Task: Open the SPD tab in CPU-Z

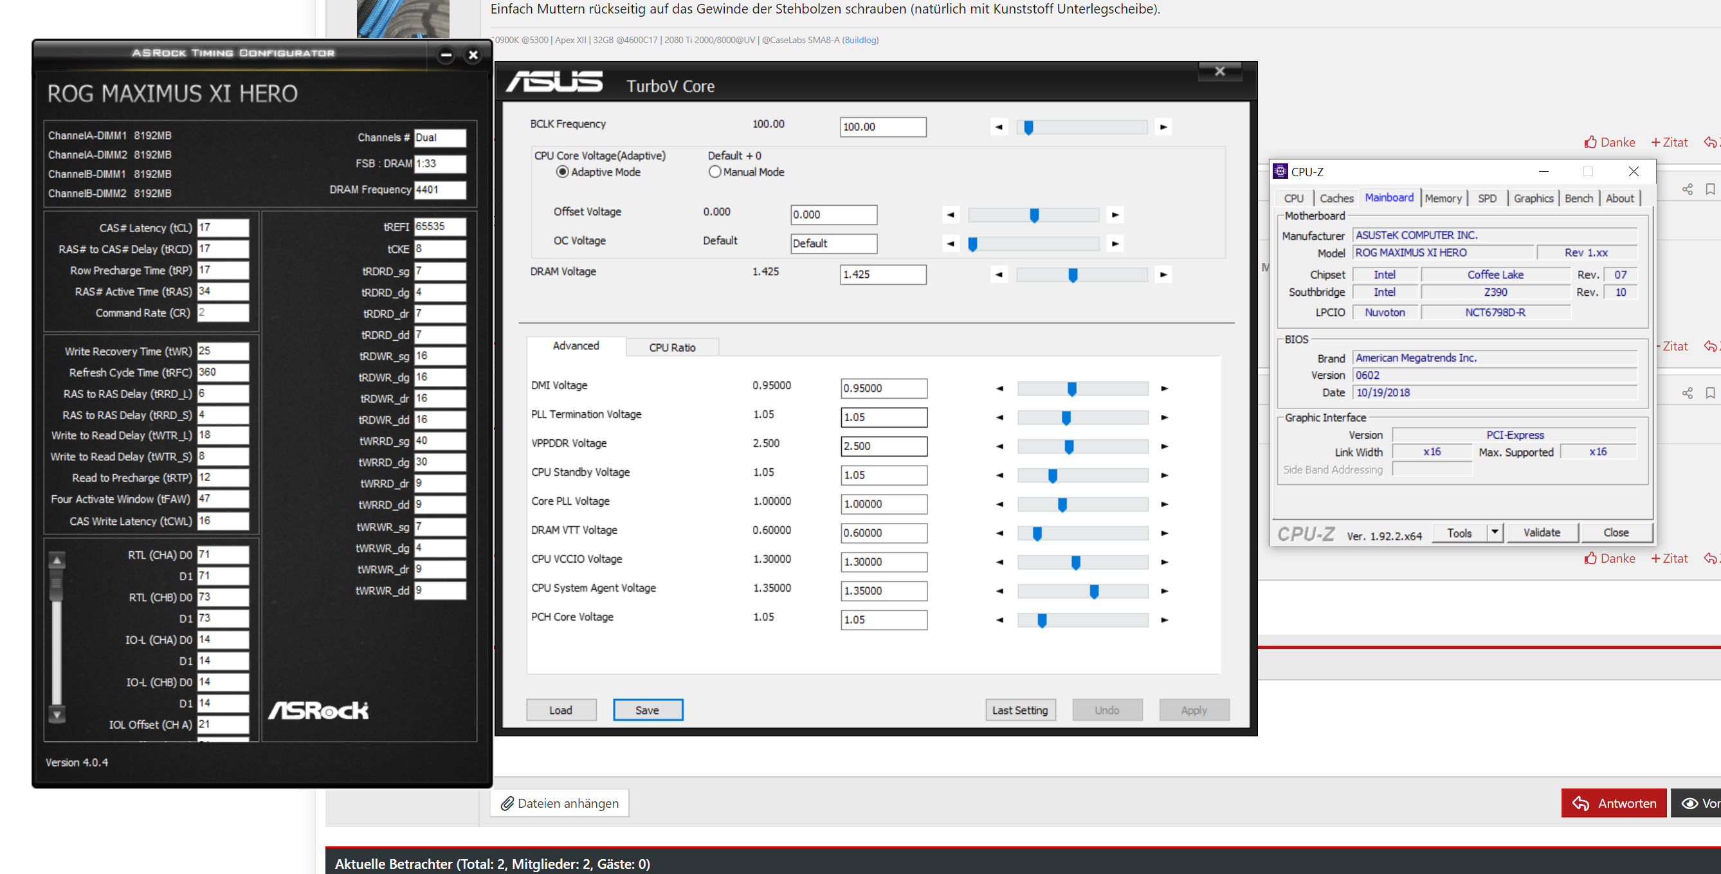Action: [1486, 199]
